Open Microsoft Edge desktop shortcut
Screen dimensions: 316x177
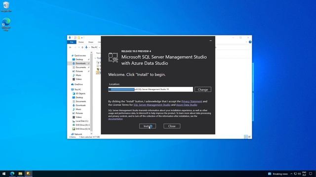click(x=6, y=24)
